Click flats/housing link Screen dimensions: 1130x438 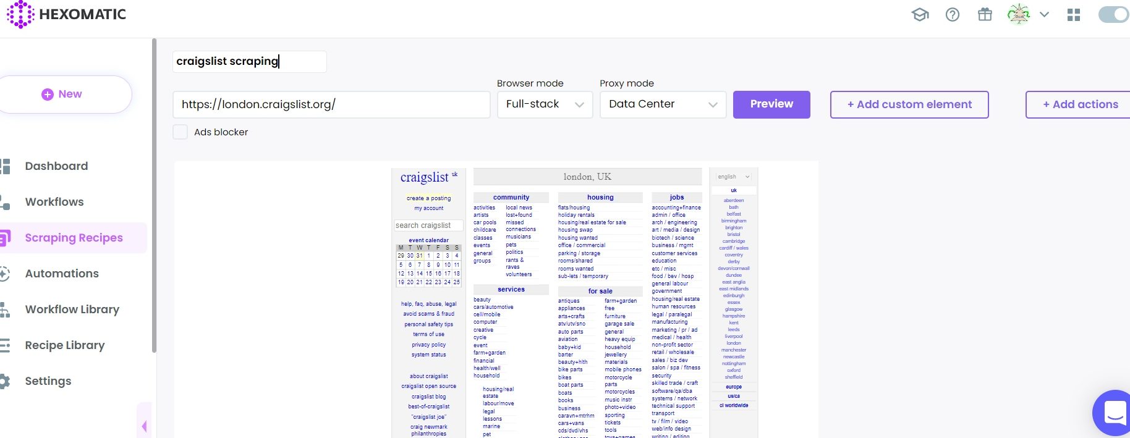pyautogui.click(x=574, y=208)
